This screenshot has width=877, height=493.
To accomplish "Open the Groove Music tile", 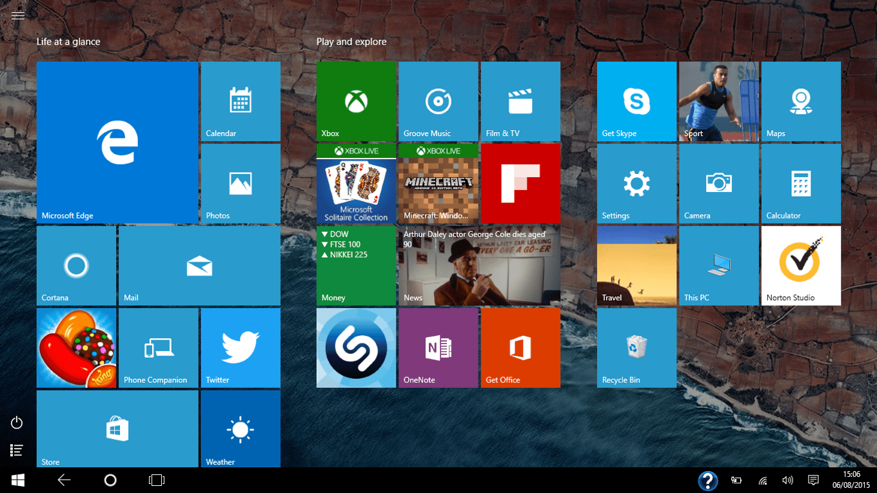I will (x=438, y=101).
